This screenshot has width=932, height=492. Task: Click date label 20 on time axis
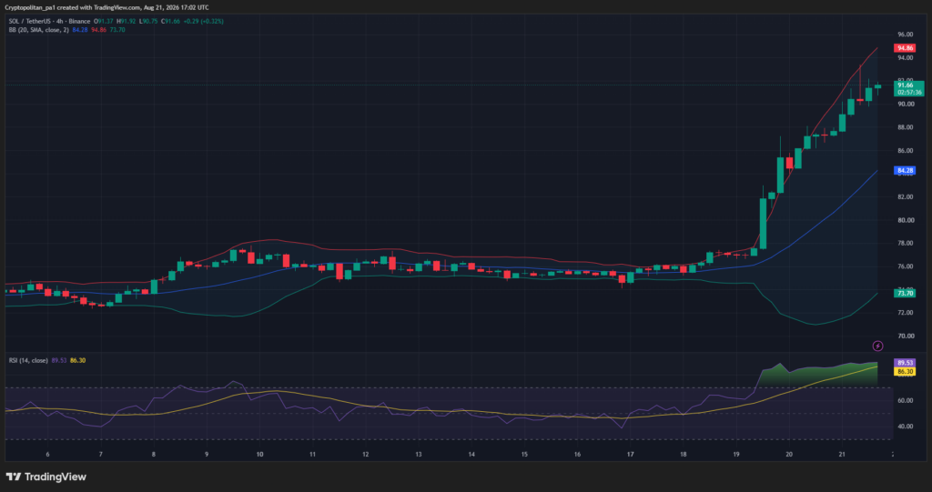pos(789,454)
